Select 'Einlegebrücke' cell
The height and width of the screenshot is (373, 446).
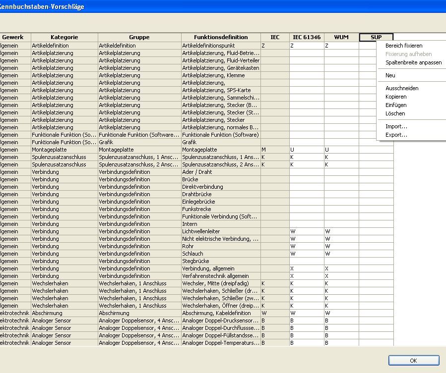(221, 202)
